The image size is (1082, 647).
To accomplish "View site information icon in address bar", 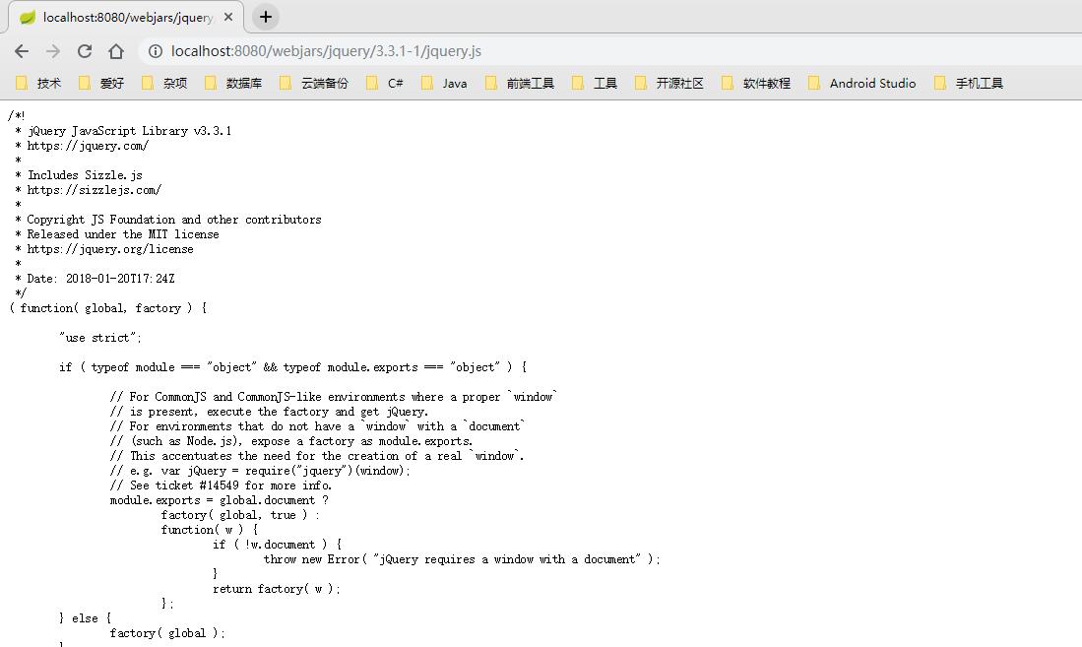I will coord(156,51).
